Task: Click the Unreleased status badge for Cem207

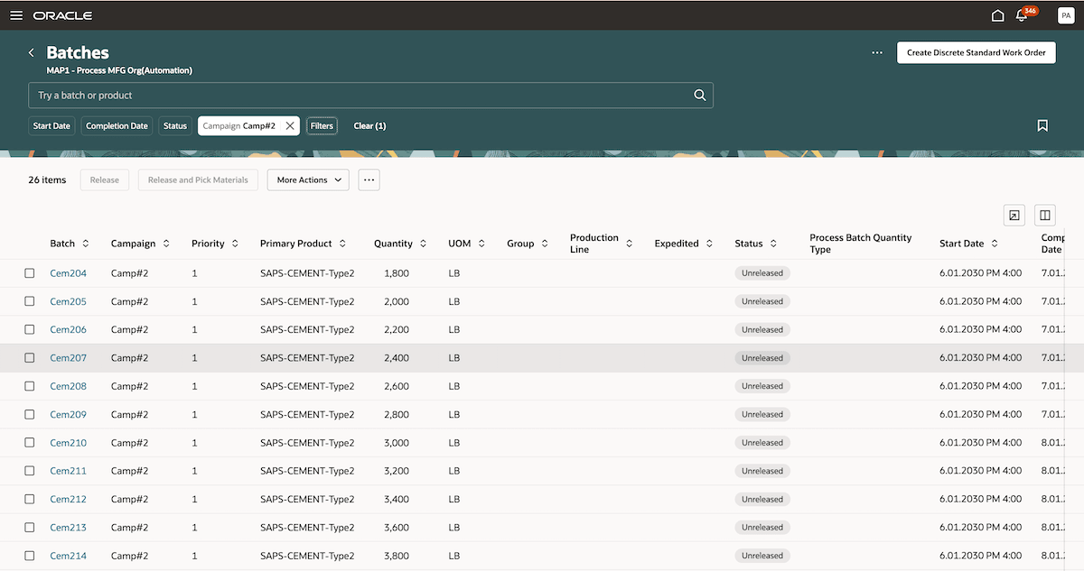Action: (x=762, y=358)
